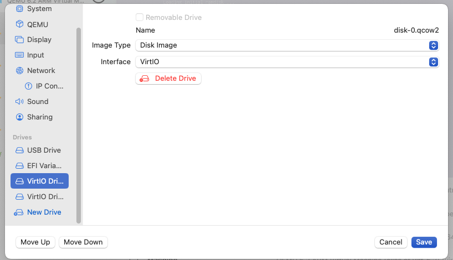This screenshot has height=260, width=453.
Task: Click the Move Down button
Action: (83, 242)
